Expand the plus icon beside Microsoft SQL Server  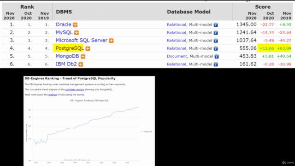tap(111, 41)
